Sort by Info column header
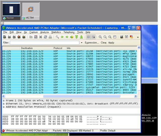Screen dimensions: 161x136 [x=101, y=48]
